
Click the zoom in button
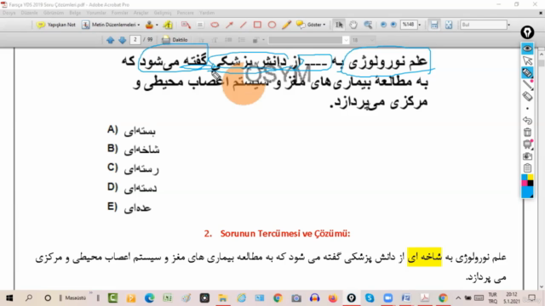tap(393, 25)
